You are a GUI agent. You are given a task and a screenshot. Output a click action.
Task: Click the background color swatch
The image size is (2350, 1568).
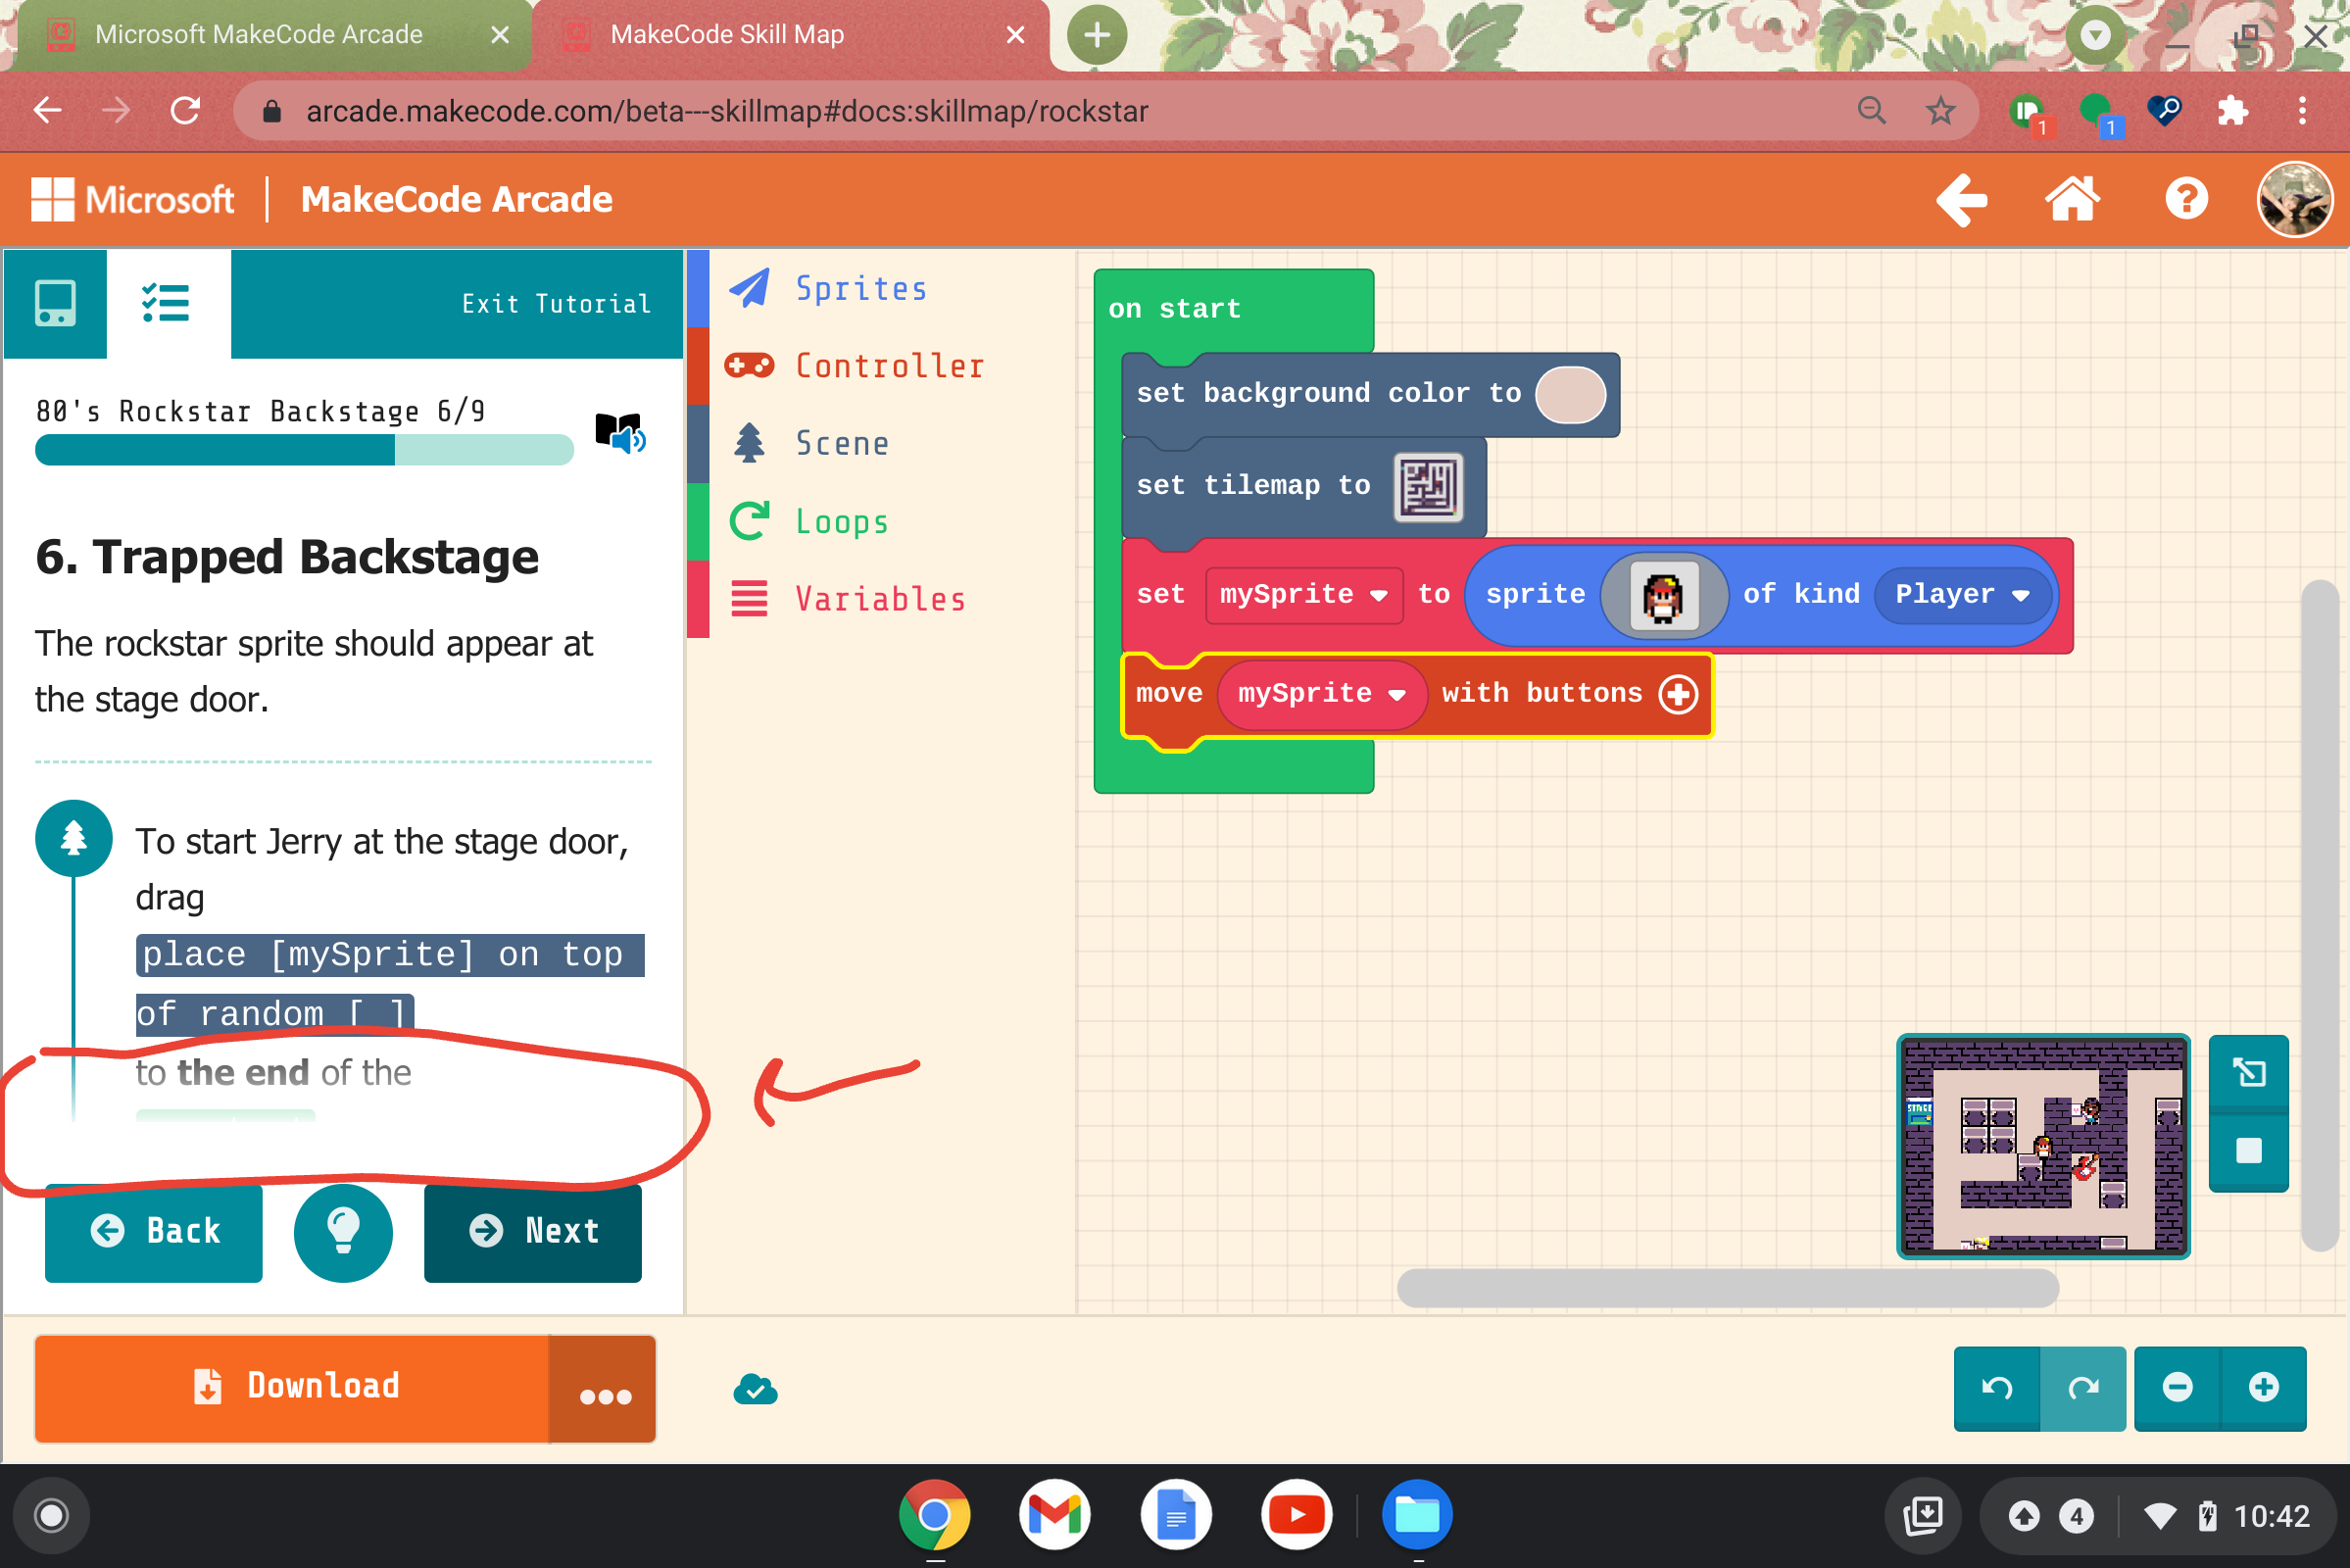point(1570,394)
